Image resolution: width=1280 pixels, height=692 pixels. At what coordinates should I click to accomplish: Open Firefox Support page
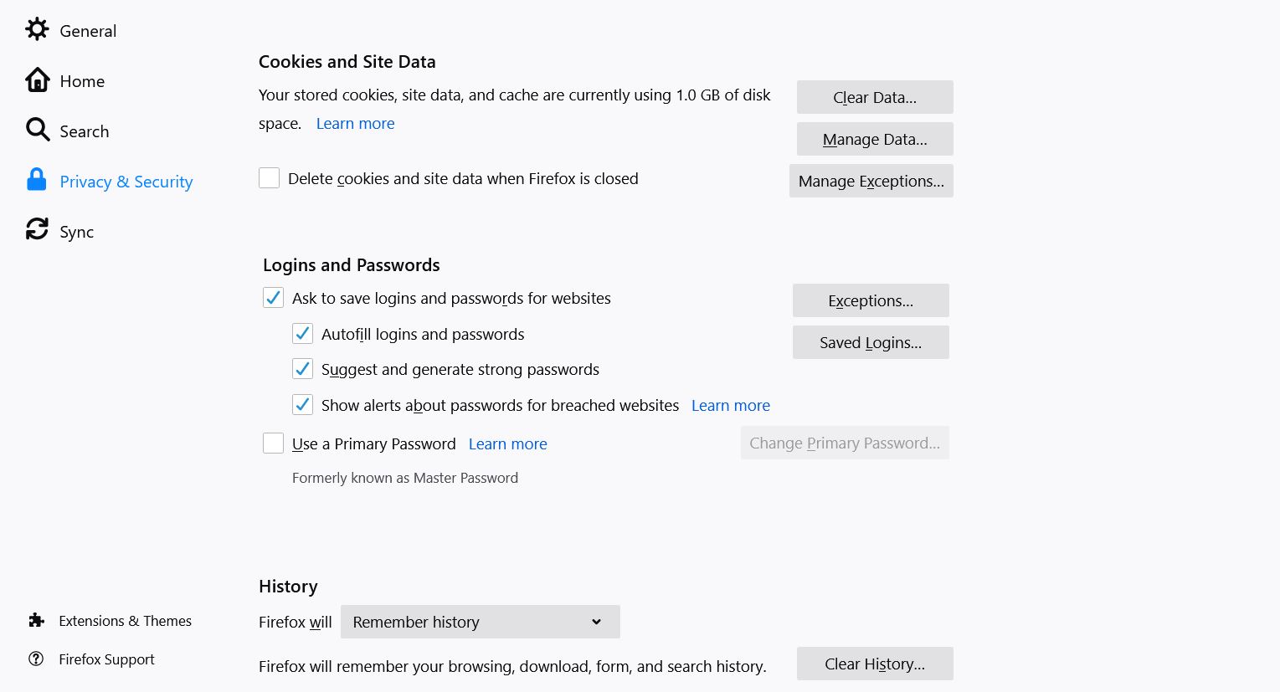[107, 659]
